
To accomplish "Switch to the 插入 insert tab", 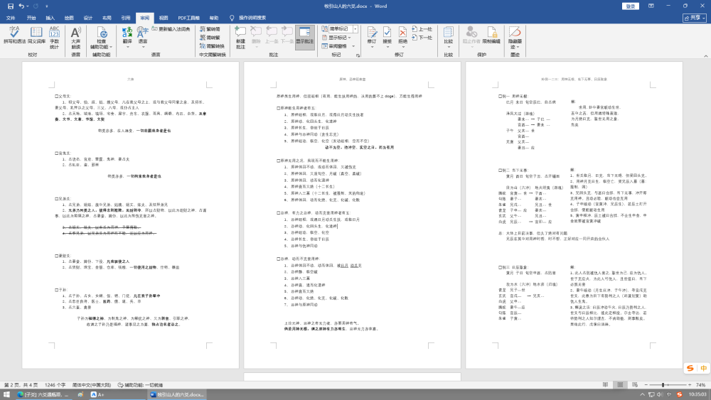I will click(x=50, y=18).
